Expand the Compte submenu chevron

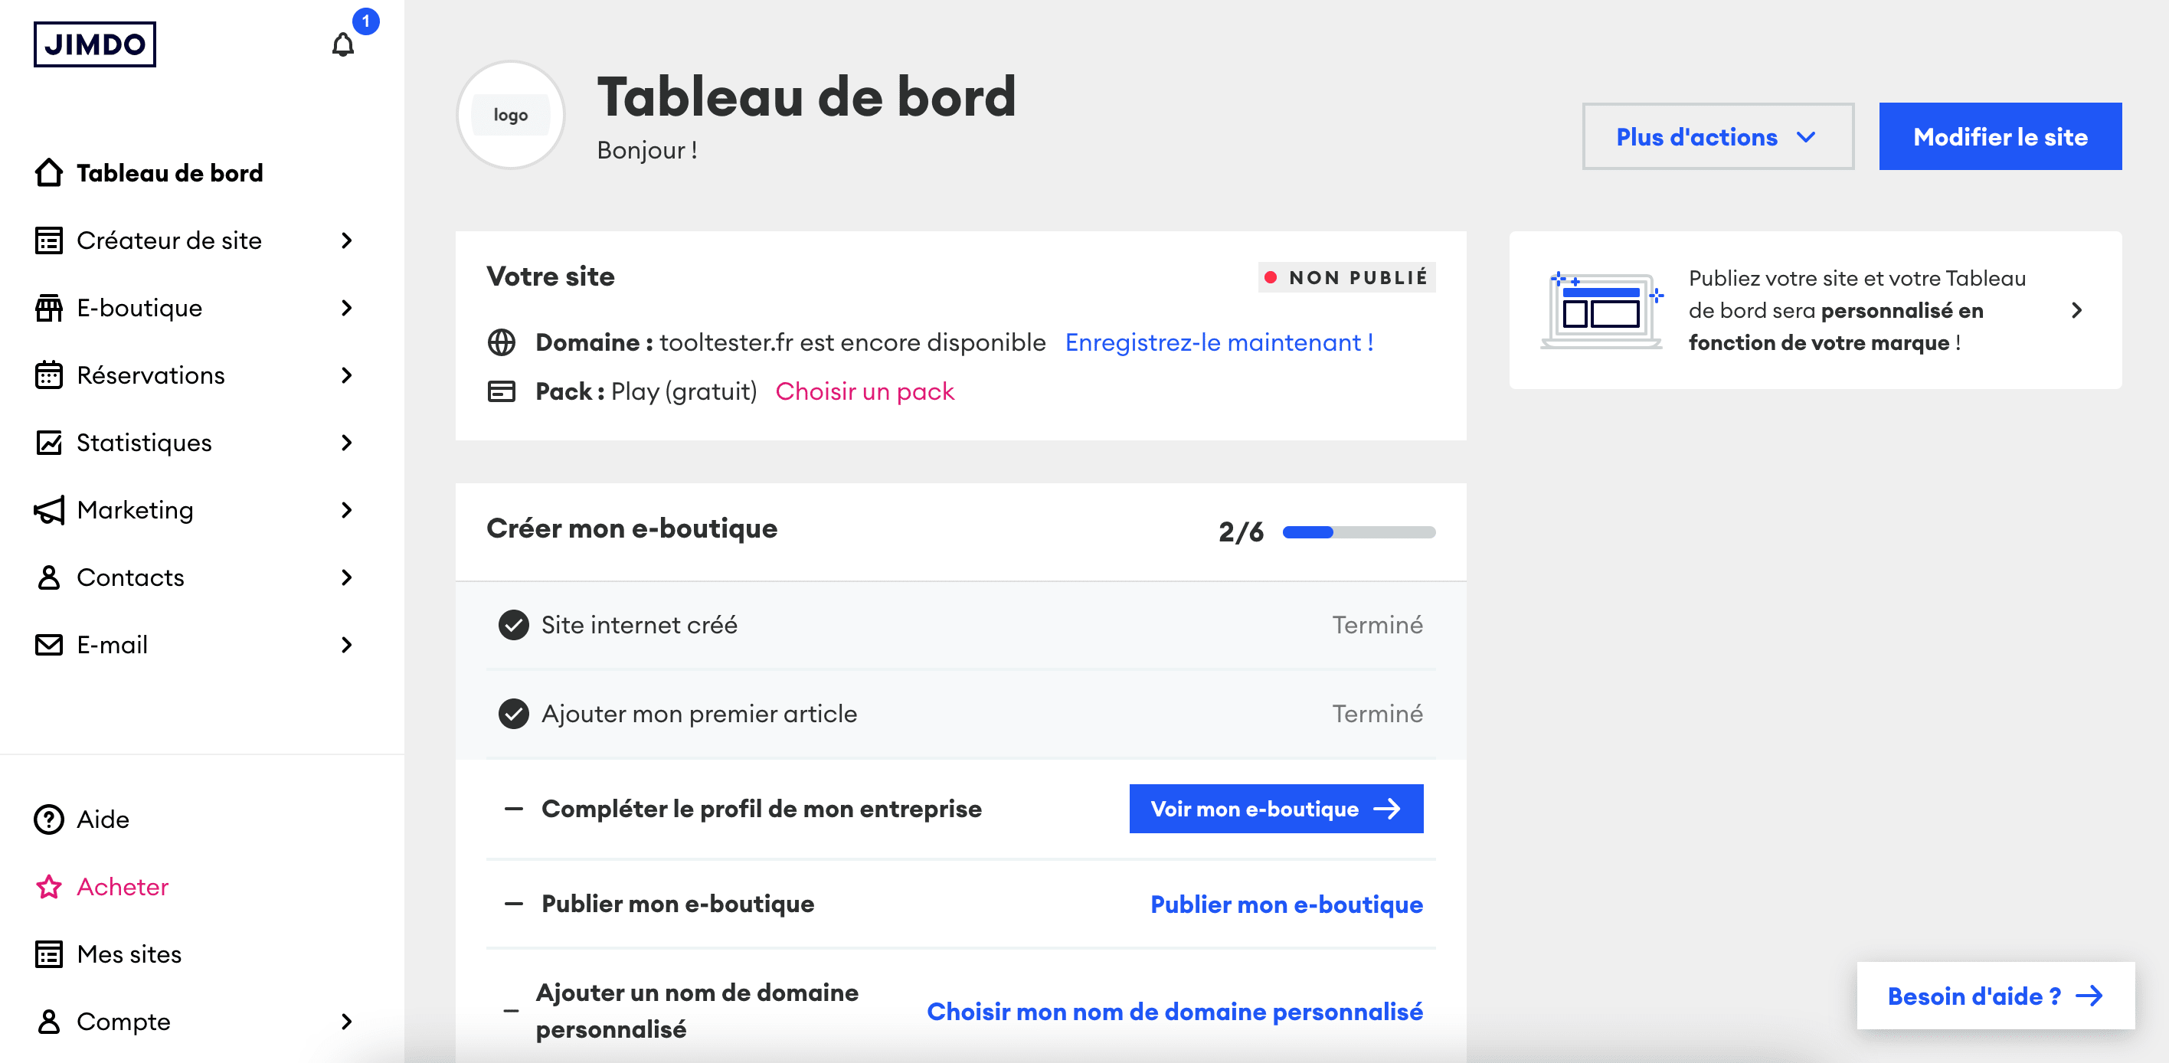click(x=347, y=1022)
